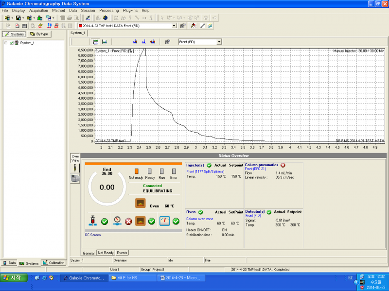Click the oven icon in status panel
The width and height of the screenshot is (389, 291).
coord(141,203)
